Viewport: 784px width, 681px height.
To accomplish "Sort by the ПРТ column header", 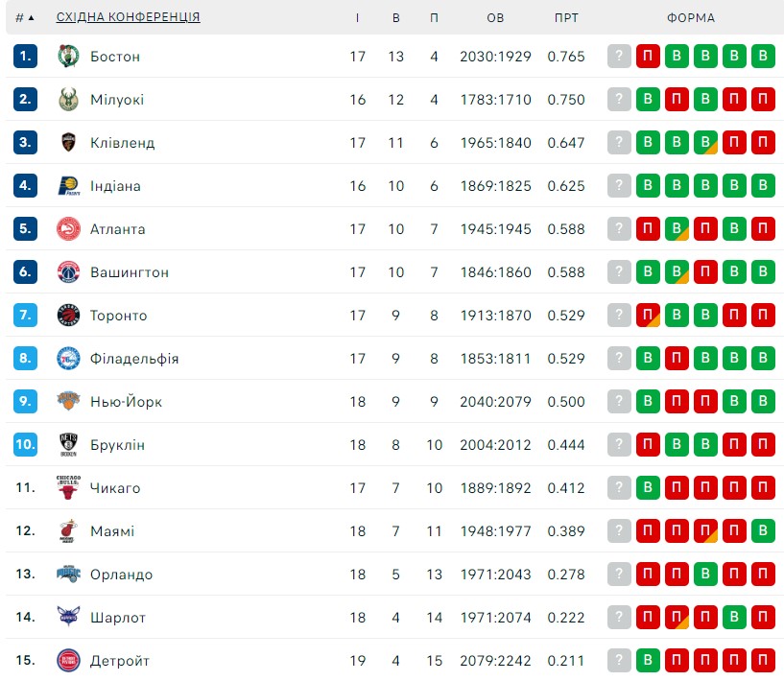I will point(566,18).
